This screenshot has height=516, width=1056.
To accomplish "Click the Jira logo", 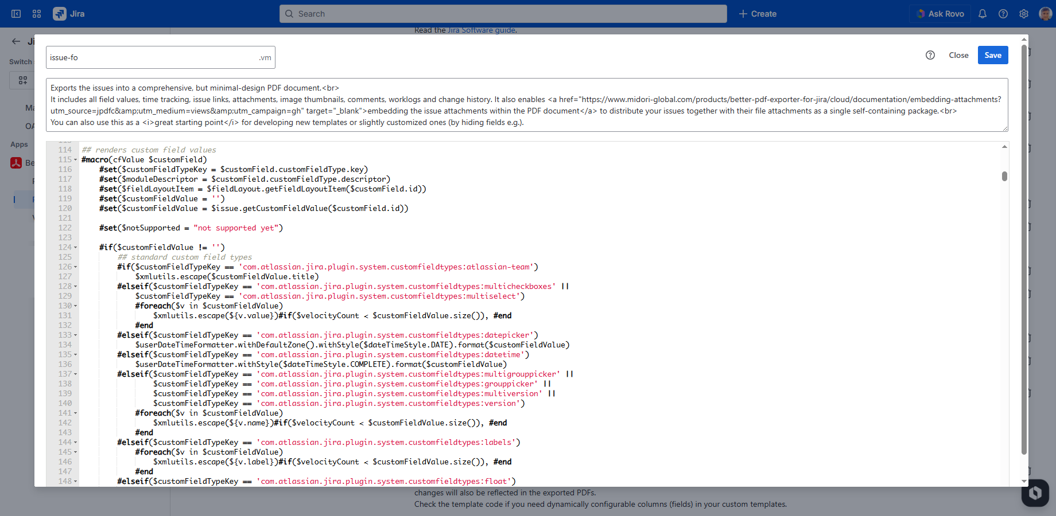I will pyautogui.click(x=69, y=14).
